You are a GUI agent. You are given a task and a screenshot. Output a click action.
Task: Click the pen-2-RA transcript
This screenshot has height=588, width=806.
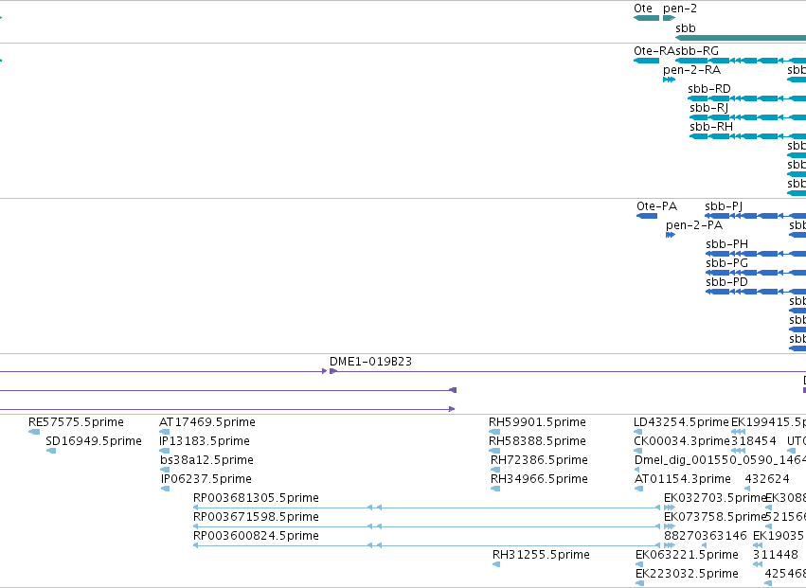click(669, 80)
